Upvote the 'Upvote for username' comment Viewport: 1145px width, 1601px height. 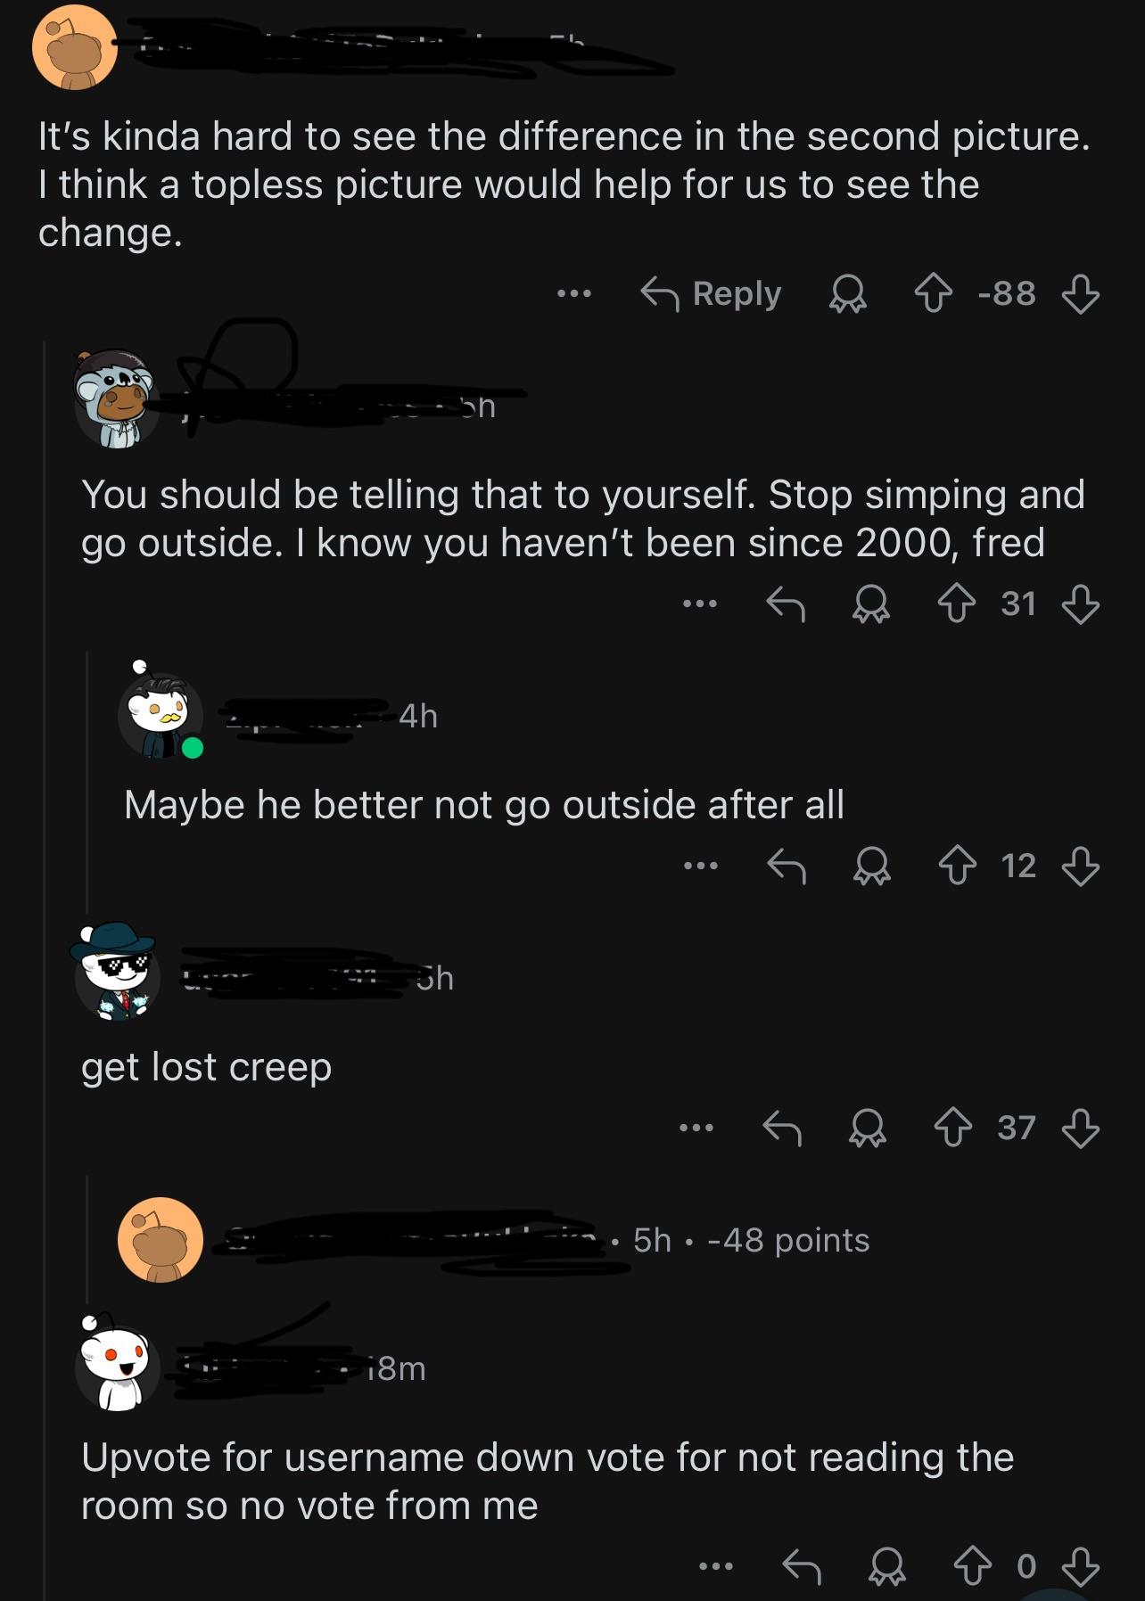[972, 1566]
